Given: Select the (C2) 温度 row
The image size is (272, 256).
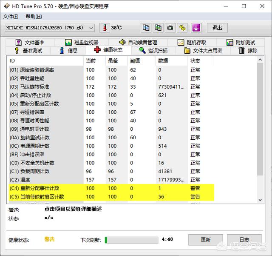Looking at the screenshot, I should pyautogui.click(x=111, y=180).
